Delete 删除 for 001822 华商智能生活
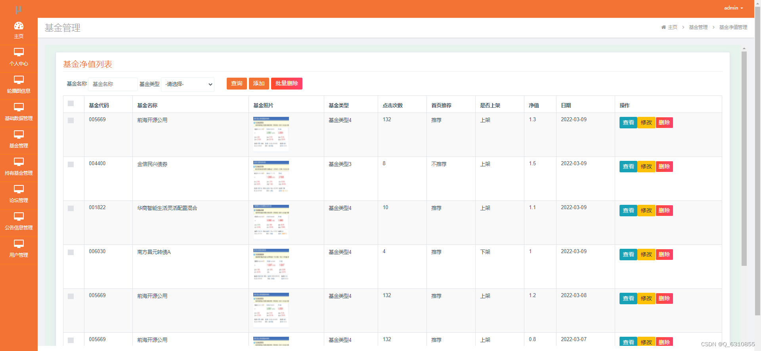The height and width of the screenshot is (351, 761). click(x=664, y=211)
